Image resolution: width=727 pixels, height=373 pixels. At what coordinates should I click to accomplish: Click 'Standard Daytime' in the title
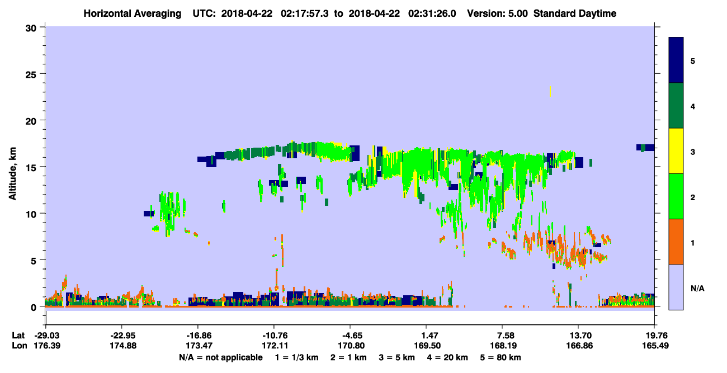pyautogui.click(x=575, y=13)
